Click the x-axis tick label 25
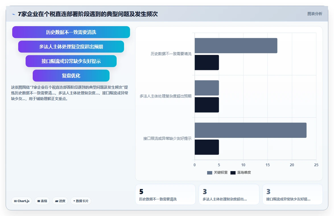The height and width of the screenshot is (216, 334). 316,165
